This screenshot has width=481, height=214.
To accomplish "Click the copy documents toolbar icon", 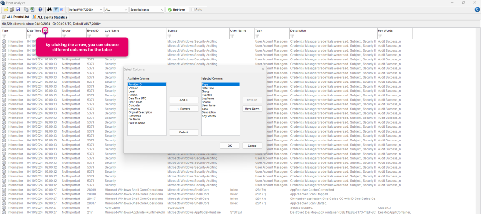I will [26, 10].
